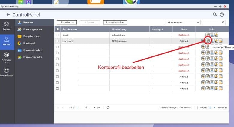Edit account profile in the Username row
234x127 pixels.
click(x=208, y=41)
